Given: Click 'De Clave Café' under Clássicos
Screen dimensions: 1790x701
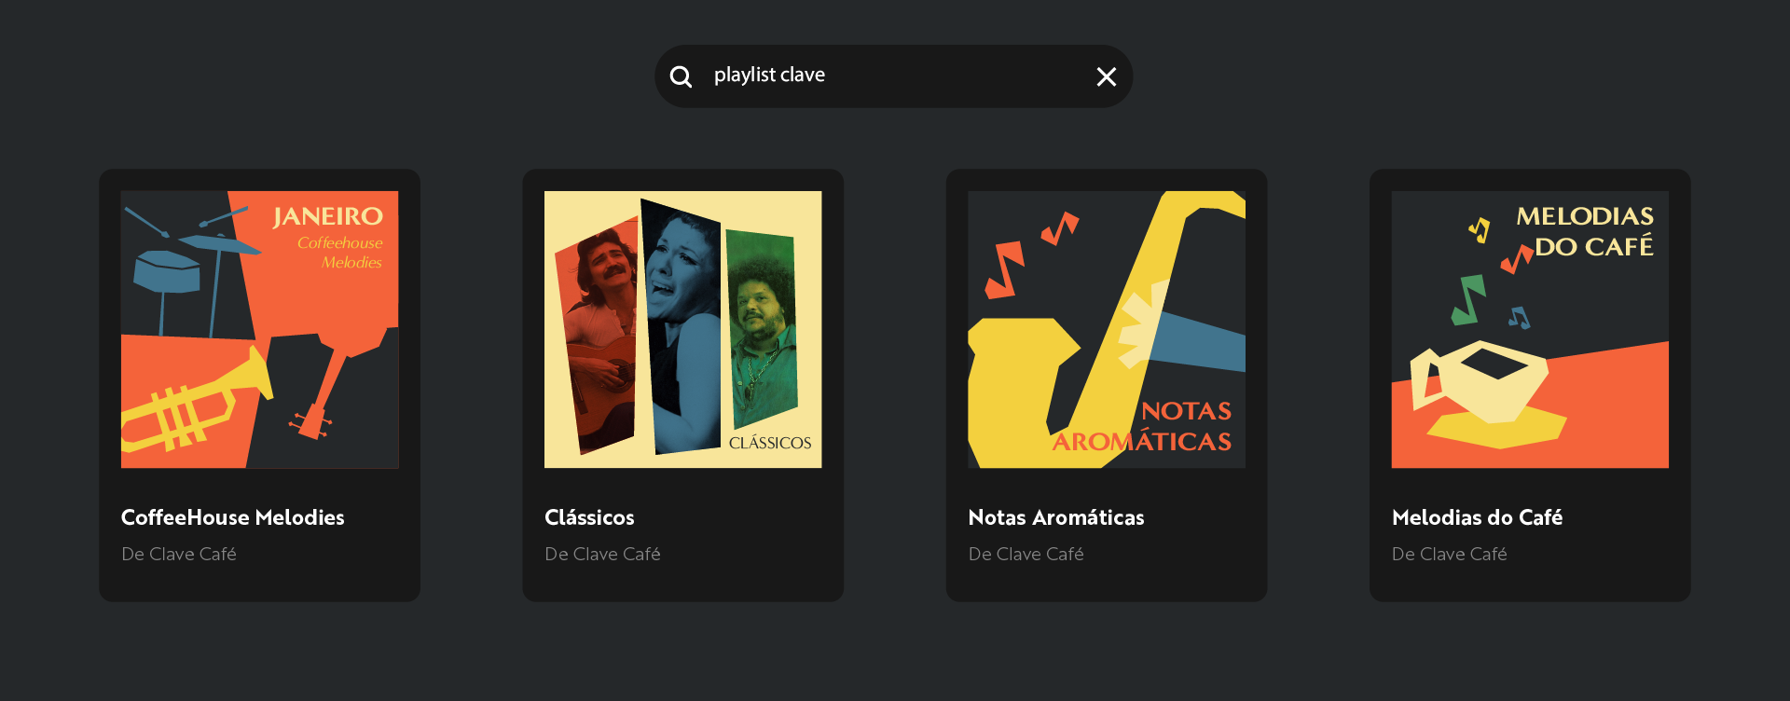Looking at the screenshot, I should pos(602,554).
